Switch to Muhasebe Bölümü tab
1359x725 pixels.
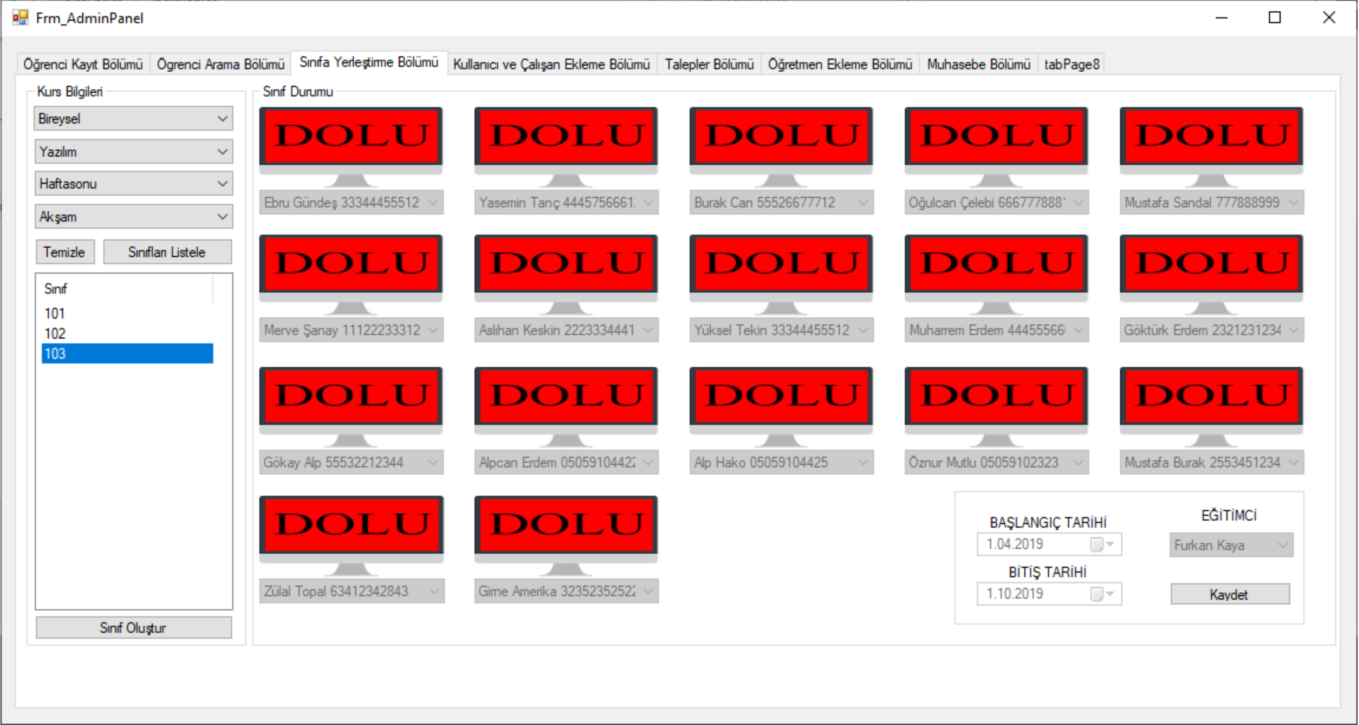[x=978, y=64]
